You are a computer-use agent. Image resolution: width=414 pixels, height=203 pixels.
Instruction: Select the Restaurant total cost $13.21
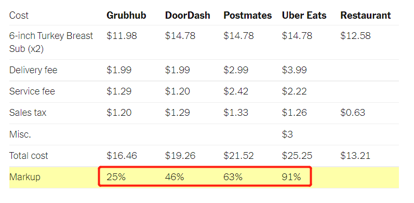[x=355, y=155]
